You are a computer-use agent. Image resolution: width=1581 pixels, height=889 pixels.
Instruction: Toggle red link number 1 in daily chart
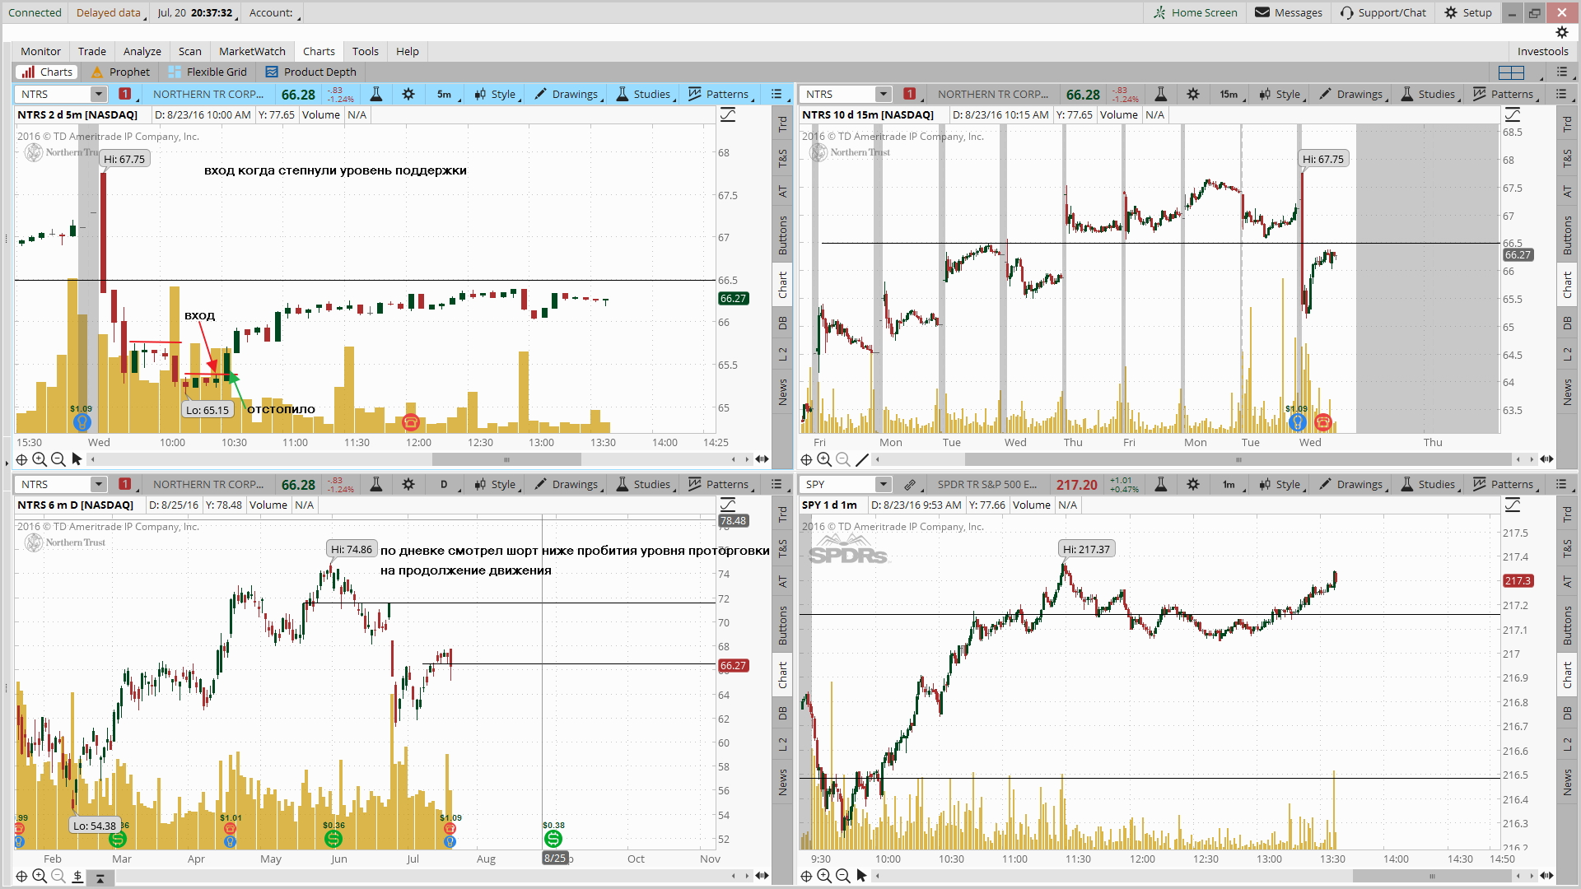tap(124, 484)
